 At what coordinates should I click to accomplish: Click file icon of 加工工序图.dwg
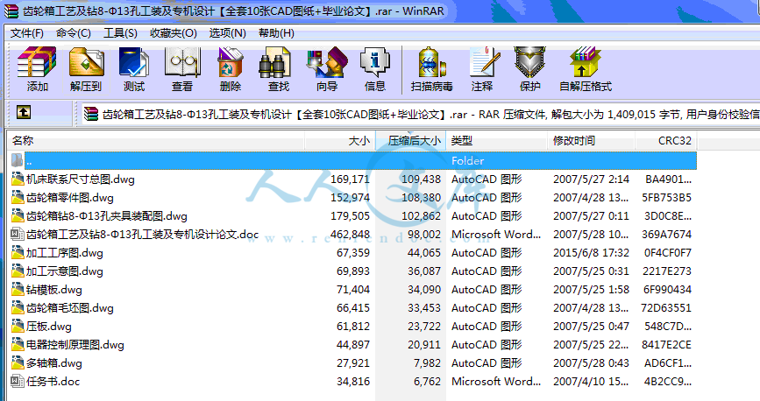[18, 253]
